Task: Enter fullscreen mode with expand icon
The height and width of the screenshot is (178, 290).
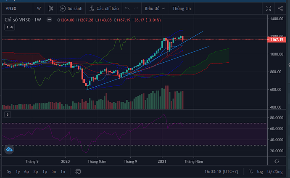Action: click(x=269, y=8)
